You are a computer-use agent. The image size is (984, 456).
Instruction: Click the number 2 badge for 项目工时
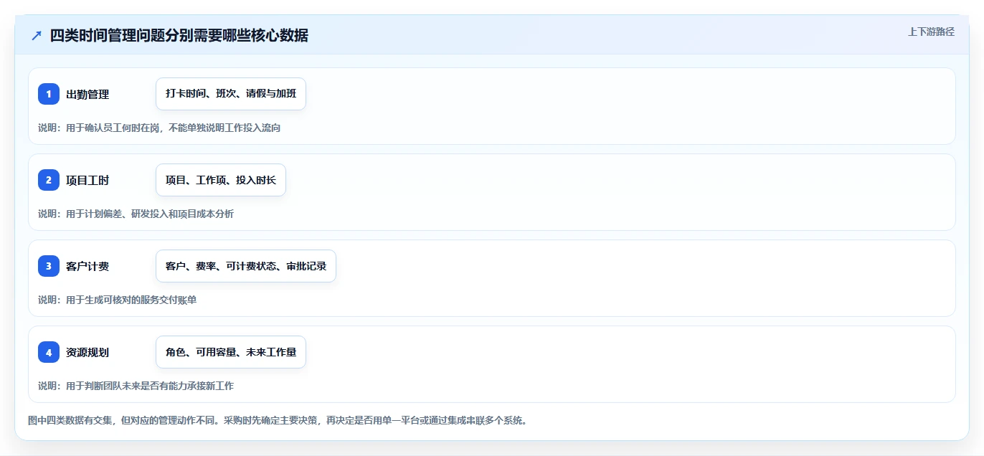pos(49,180)
